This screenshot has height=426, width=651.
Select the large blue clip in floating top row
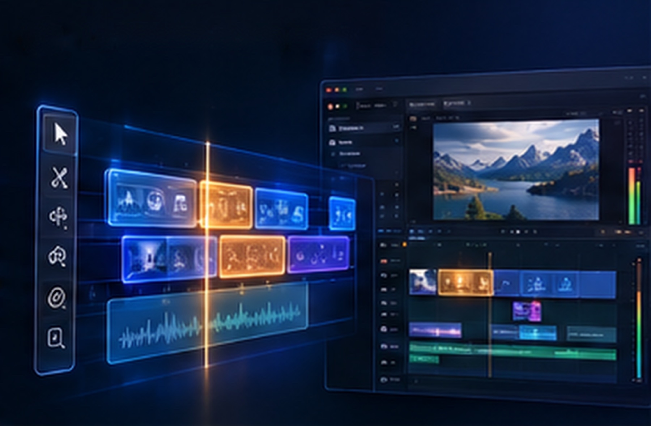point(151,198)
